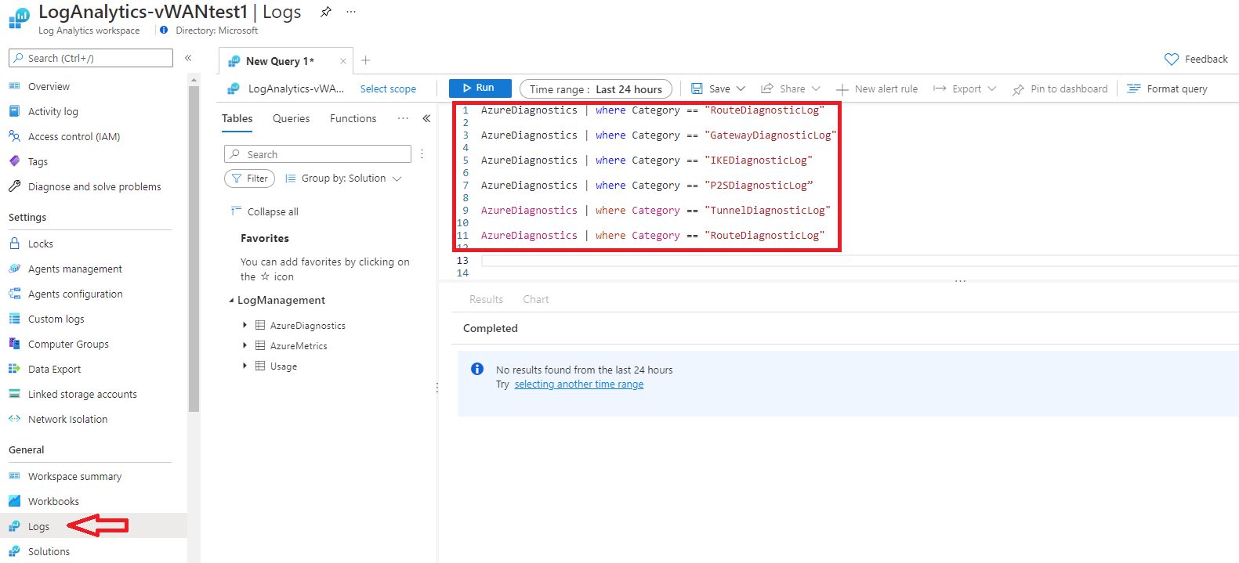
Task: Open Access control (IAM) in sidebar
Action: (74, 136)
